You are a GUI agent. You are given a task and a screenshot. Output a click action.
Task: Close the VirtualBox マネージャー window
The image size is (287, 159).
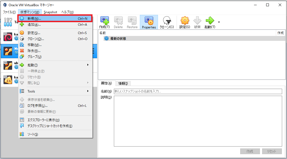(x=280, y=5)
